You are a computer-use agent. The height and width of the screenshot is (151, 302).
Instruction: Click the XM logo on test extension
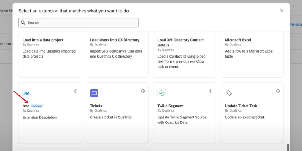coord(27,93)
